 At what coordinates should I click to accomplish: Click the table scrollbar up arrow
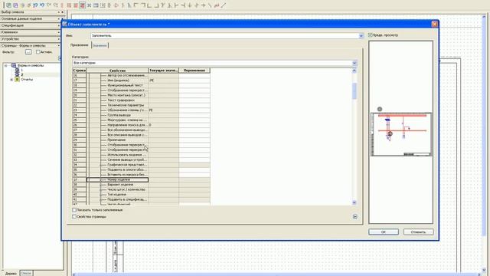click(354, 71)
